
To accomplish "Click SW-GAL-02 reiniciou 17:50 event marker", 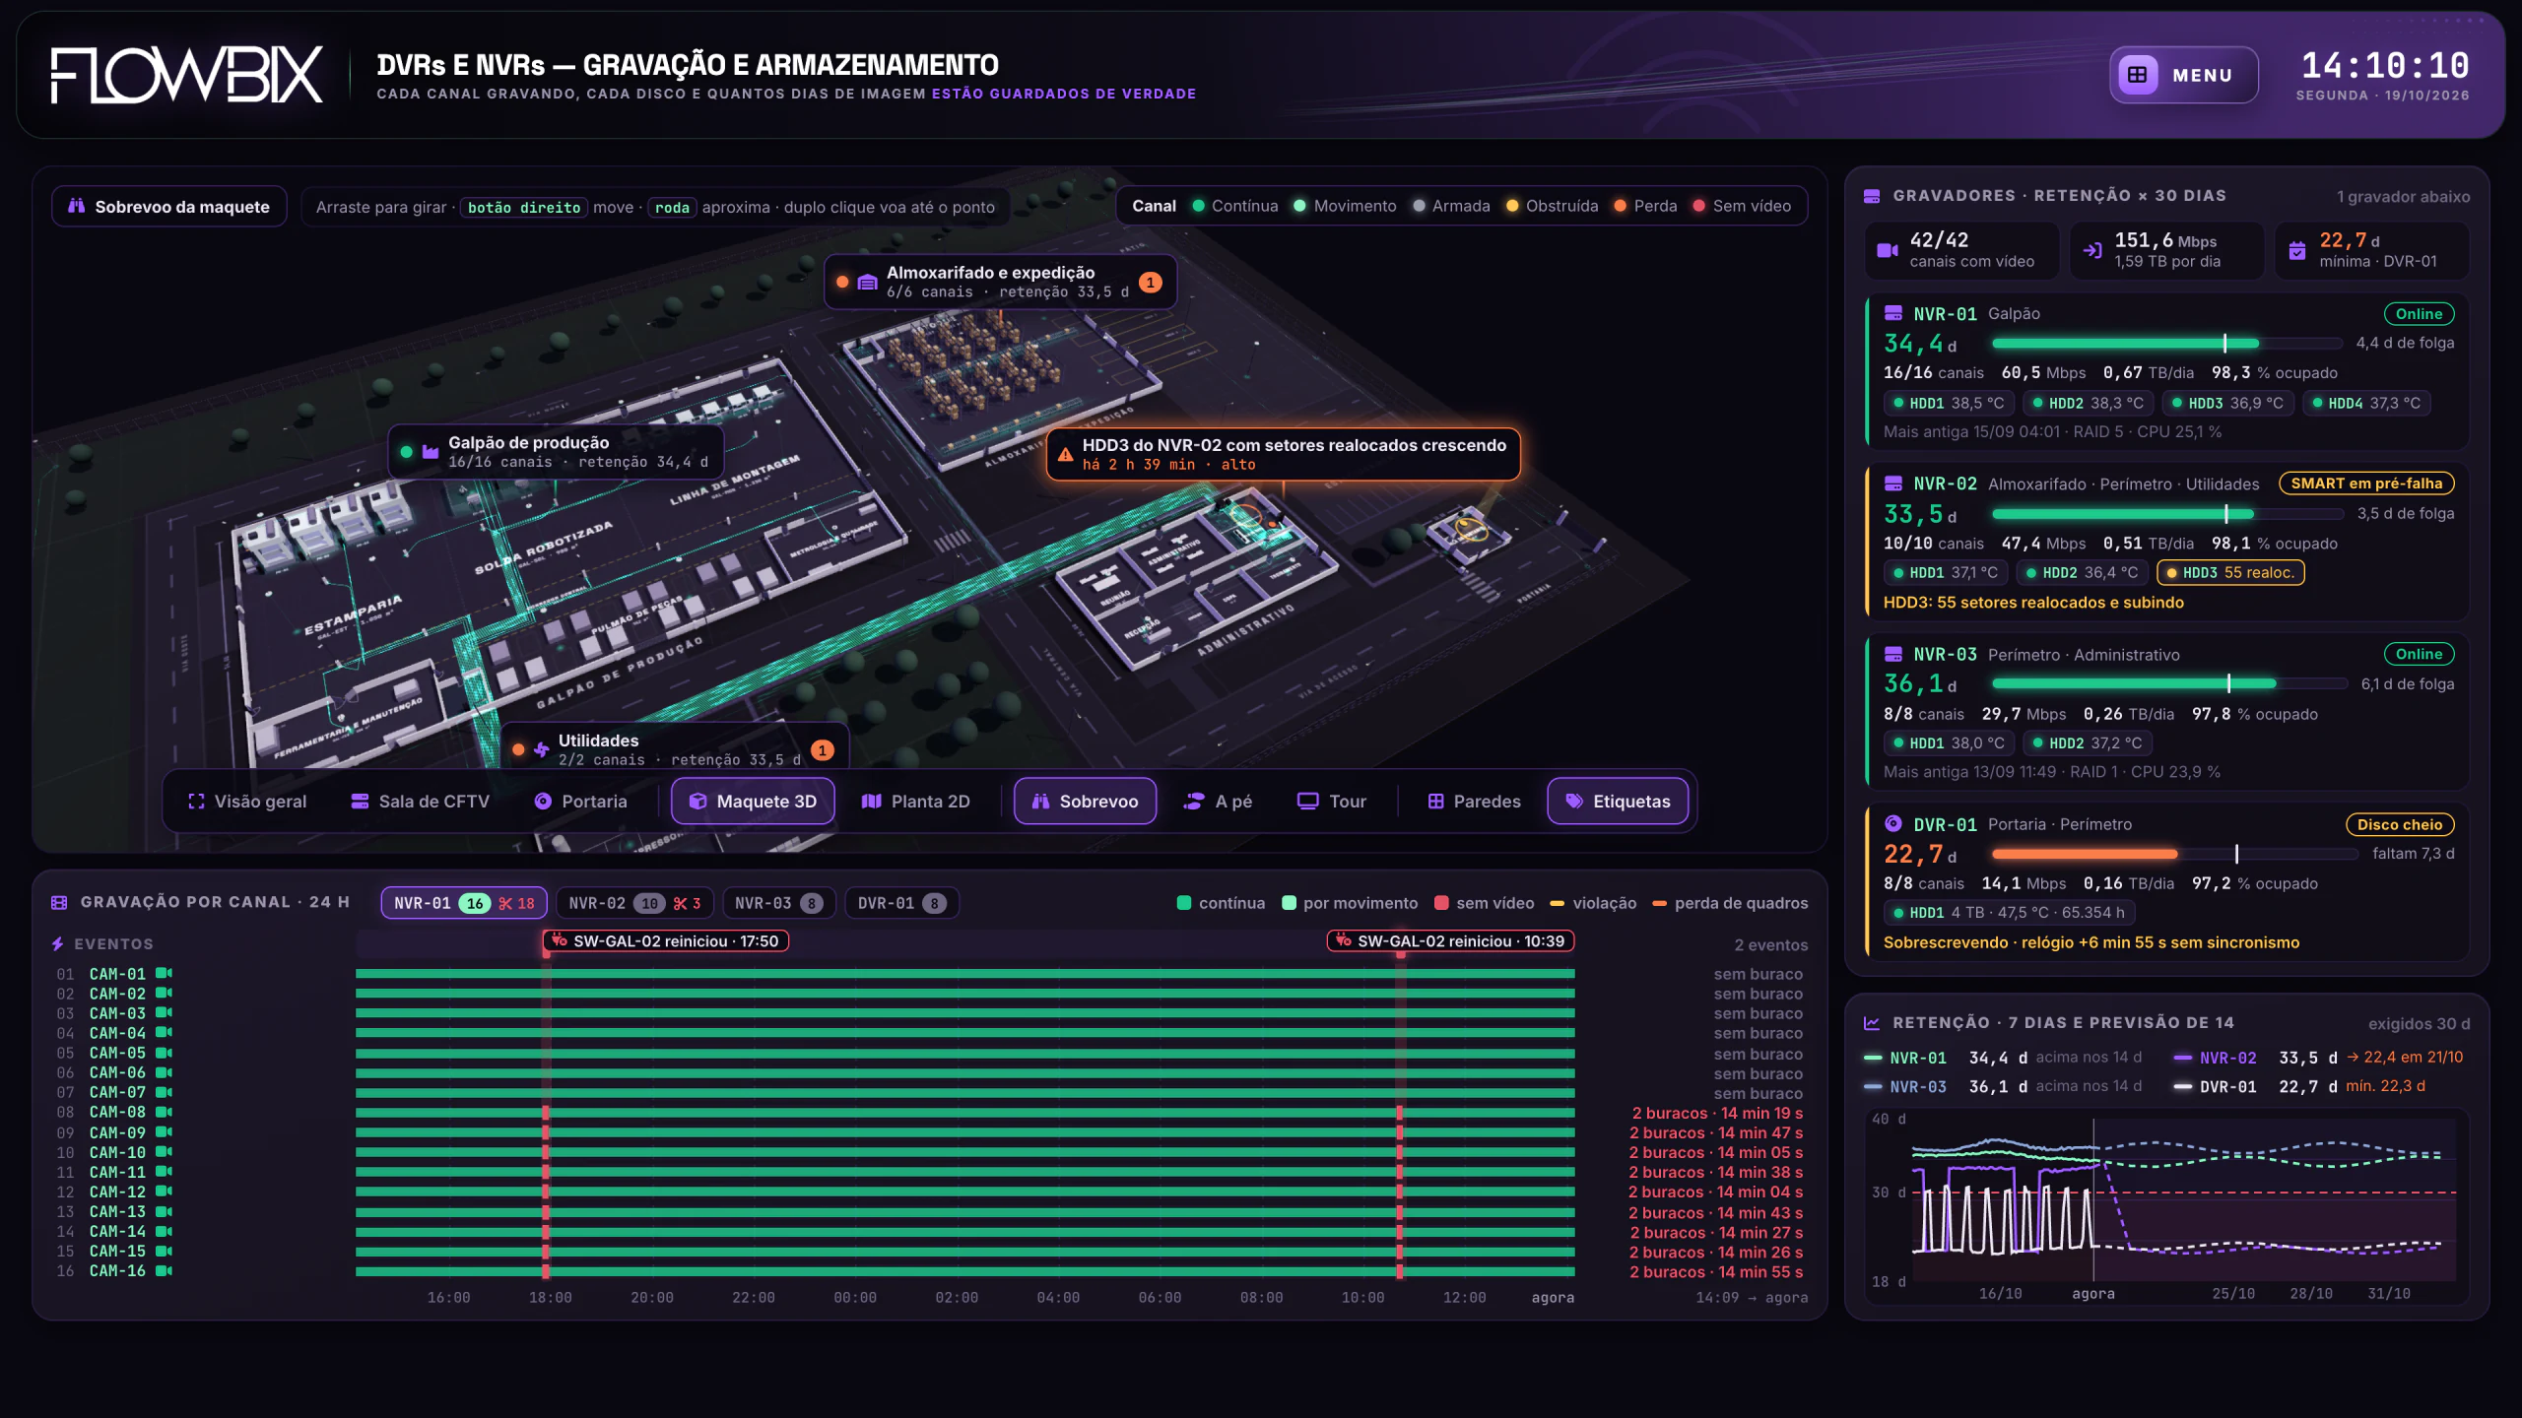I will [666, 941].
